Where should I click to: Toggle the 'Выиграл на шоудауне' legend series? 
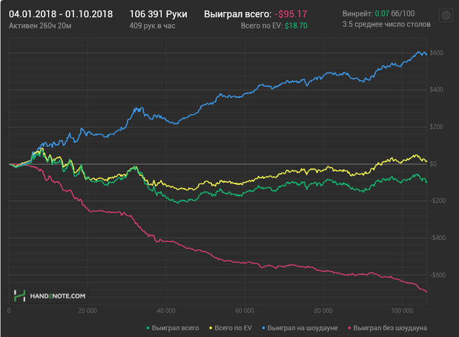pyautogui.click(x=300, y=328)
